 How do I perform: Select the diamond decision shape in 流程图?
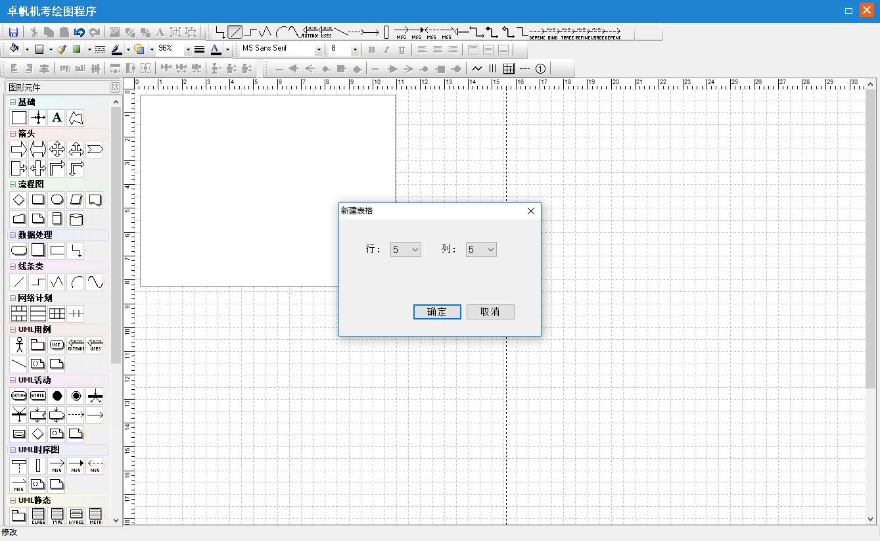[19, 200]
